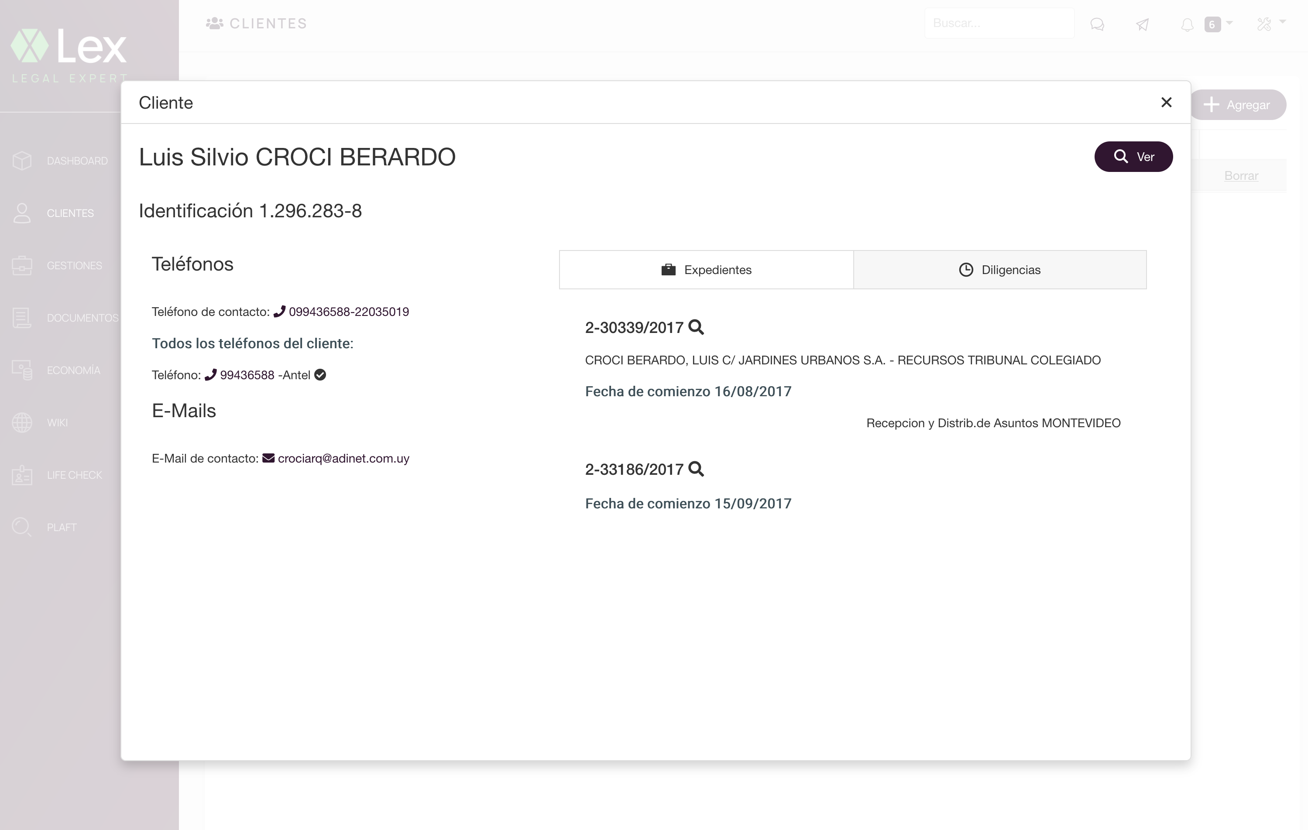Screen dimensions: 1308x830
Task: Click the Identificación 1.296.283-8 text
Action: click(251, 211)
